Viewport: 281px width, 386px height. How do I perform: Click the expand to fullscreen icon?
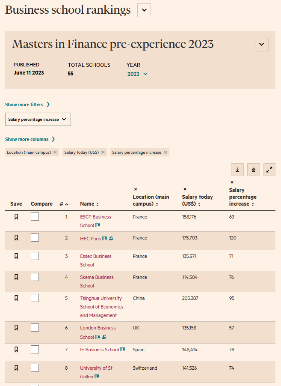click(x=269, y=170)
